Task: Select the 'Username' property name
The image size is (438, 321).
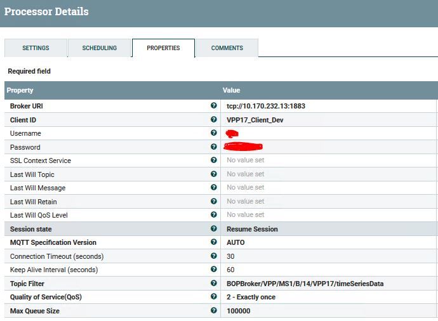Action: pyautogui.click(x=25, y=133)
